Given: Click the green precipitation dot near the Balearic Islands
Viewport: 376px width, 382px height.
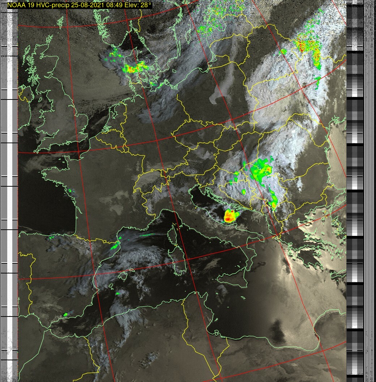Looking at the screenshot, I should tap(117, 294).
